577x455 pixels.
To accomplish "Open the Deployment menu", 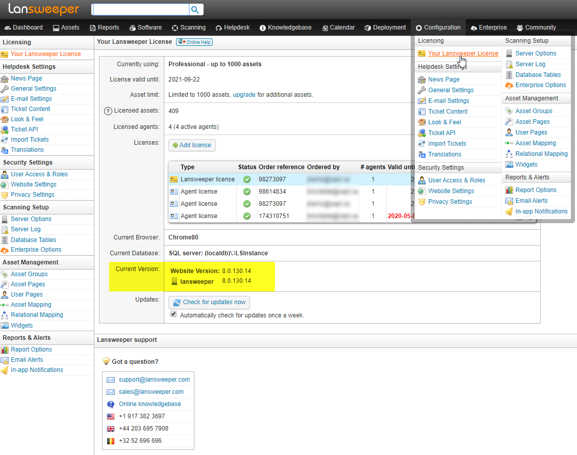I will (385, 28).
